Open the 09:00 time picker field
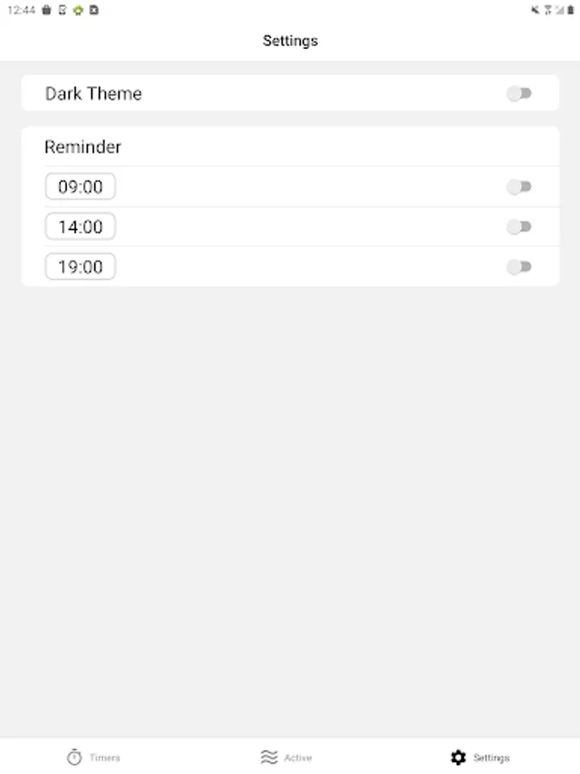The width and height of the screenshot is (580, 774). coord(80,186)
